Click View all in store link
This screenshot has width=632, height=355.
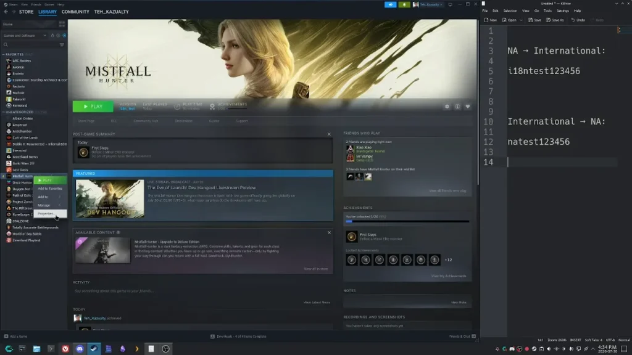tap(315, 269)
